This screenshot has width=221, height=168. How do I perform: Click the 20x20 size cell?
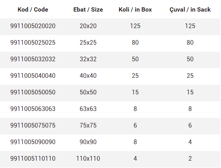coord(88,26)
